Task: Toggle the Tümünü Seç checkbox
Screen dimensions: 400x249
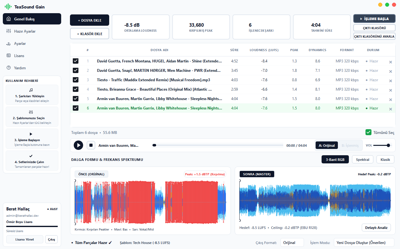Action: click(368, 132)
